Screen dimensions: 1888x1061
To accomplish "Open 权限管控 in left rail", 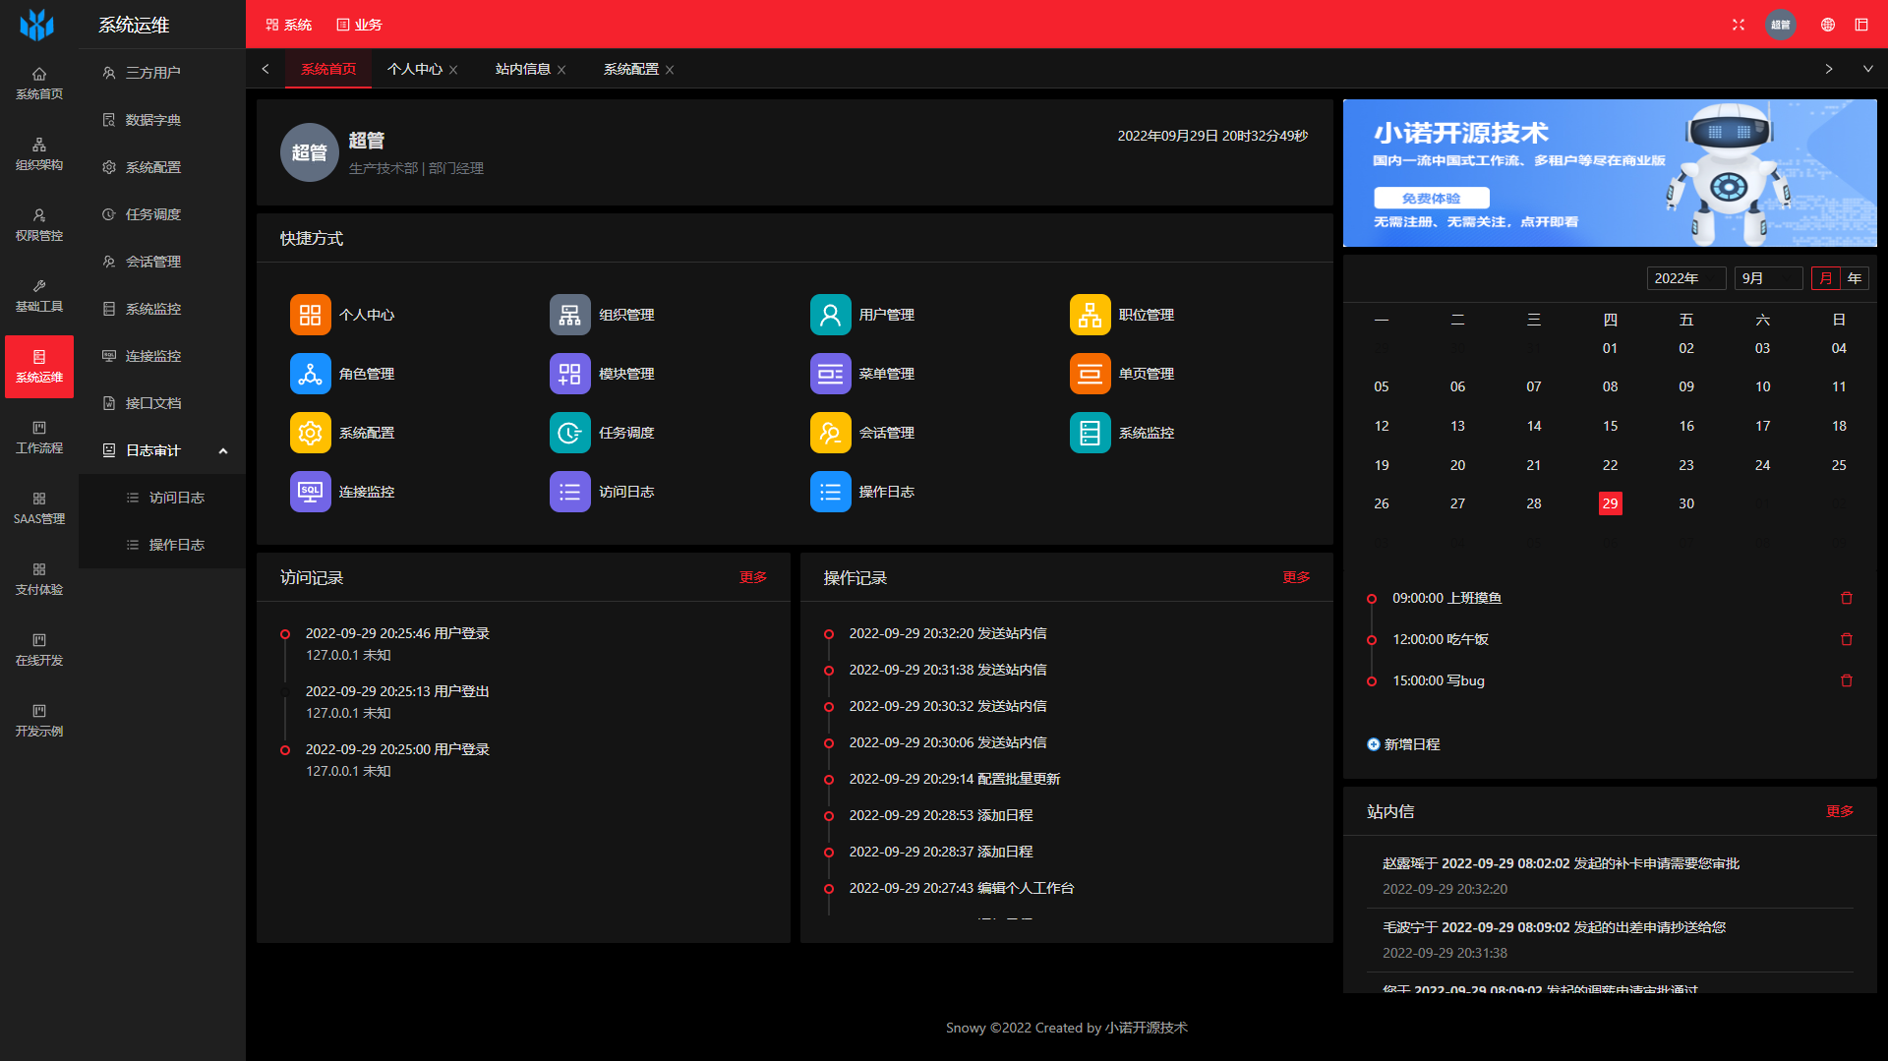I will point(39,225).
